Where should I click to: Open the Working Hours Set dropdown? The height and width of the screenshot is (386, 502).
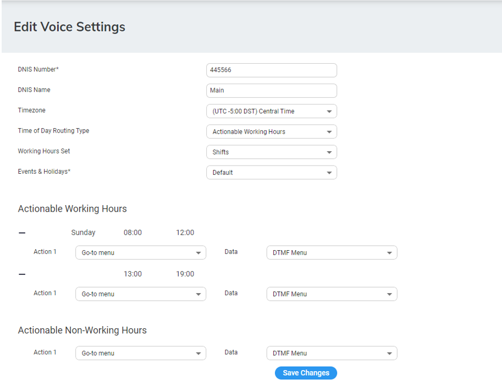coord(271,152)
